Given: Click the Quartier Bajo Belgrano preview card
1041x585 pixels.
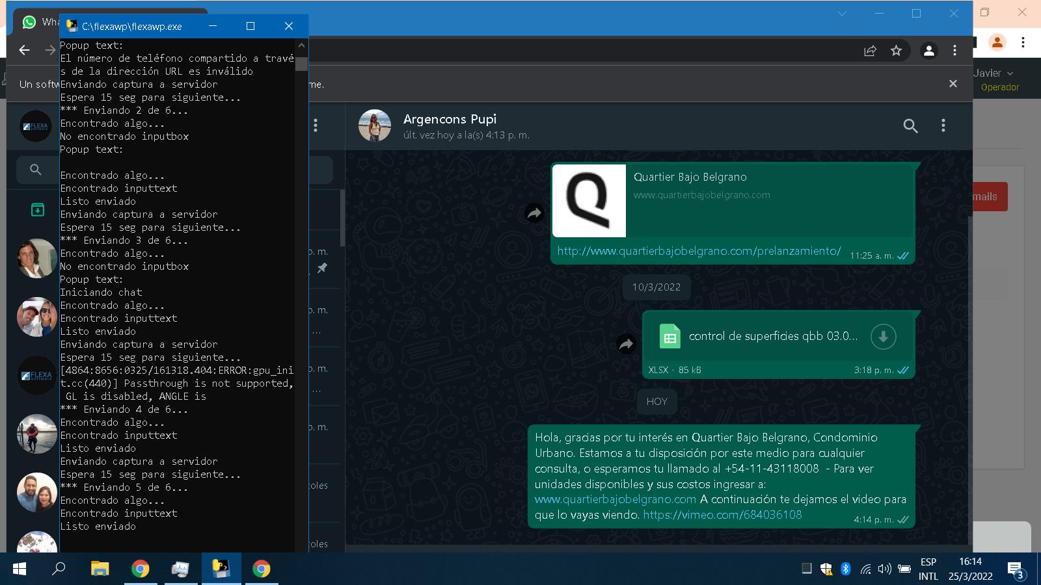Looking at the screenshot, I should [x=733, y=201].
